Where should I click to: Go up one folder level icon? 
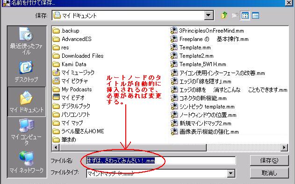point(224,15)
